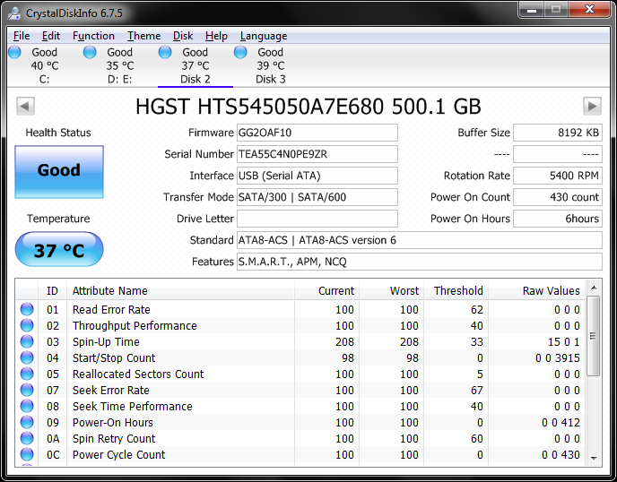Click the C: drive status orb
This screenshot has width=617, height=482.
(14, 52)
